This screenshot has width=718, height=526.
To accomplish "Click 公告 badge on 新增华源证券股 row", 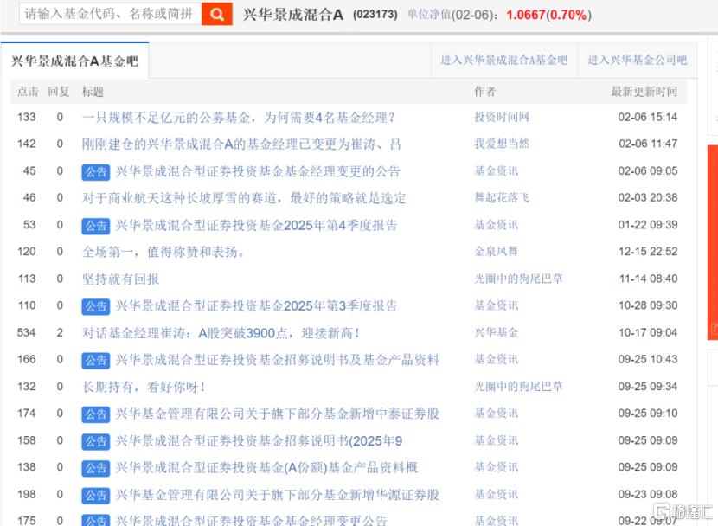I will (x=96, y=495).
